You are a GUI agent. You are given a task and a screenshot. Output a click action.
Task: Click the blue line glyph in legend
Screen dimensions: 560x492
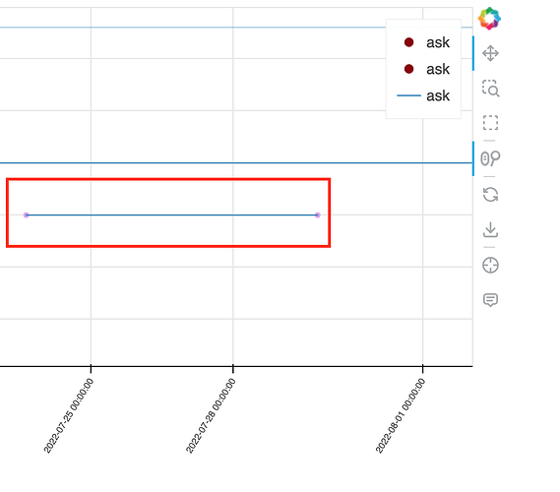[408, 95]
